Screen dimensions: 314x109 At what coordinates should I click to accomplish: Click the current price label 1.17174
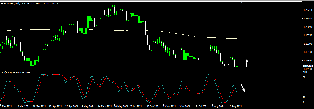click(307, 66)
